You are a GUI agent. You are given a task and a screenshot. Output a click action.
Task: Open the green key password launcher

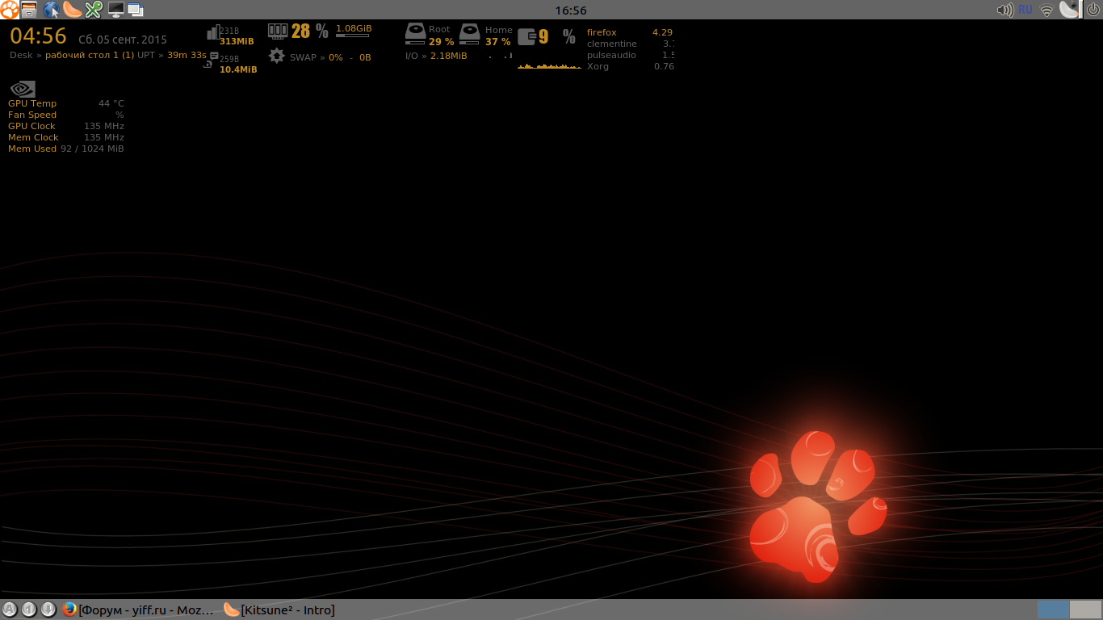pos(94,10)
